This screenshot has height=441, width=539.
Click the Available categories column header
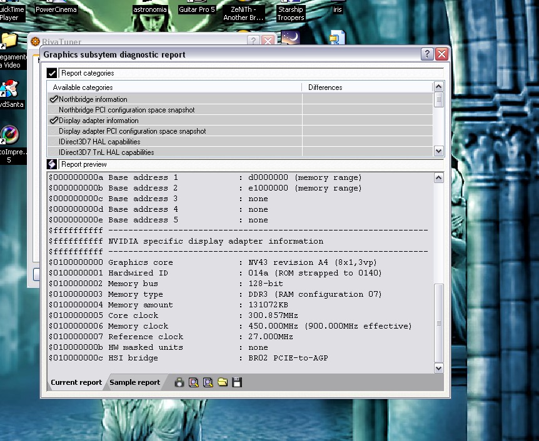point(174,87)
